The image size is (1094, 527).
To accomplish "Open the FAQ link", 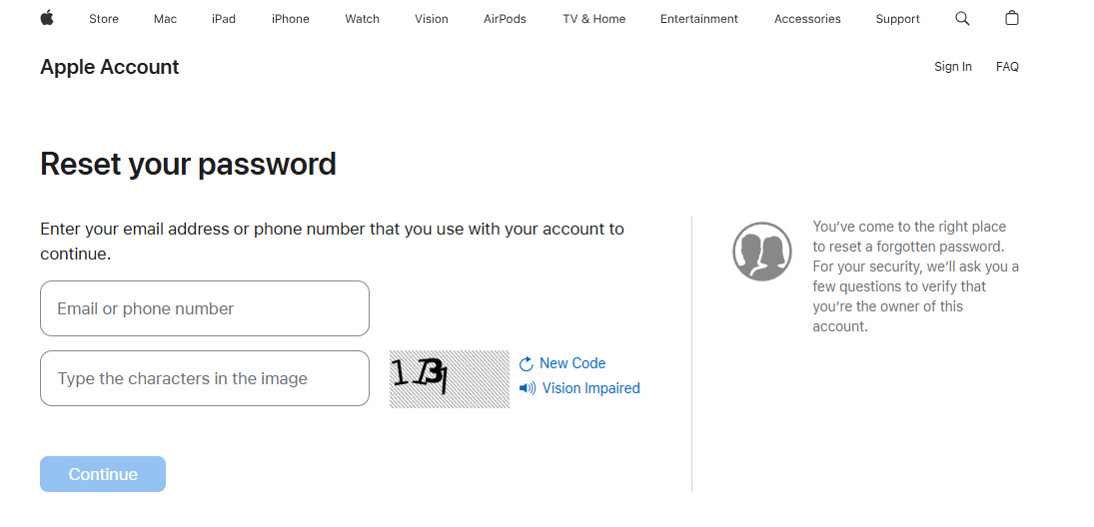I will [1007, 67].
